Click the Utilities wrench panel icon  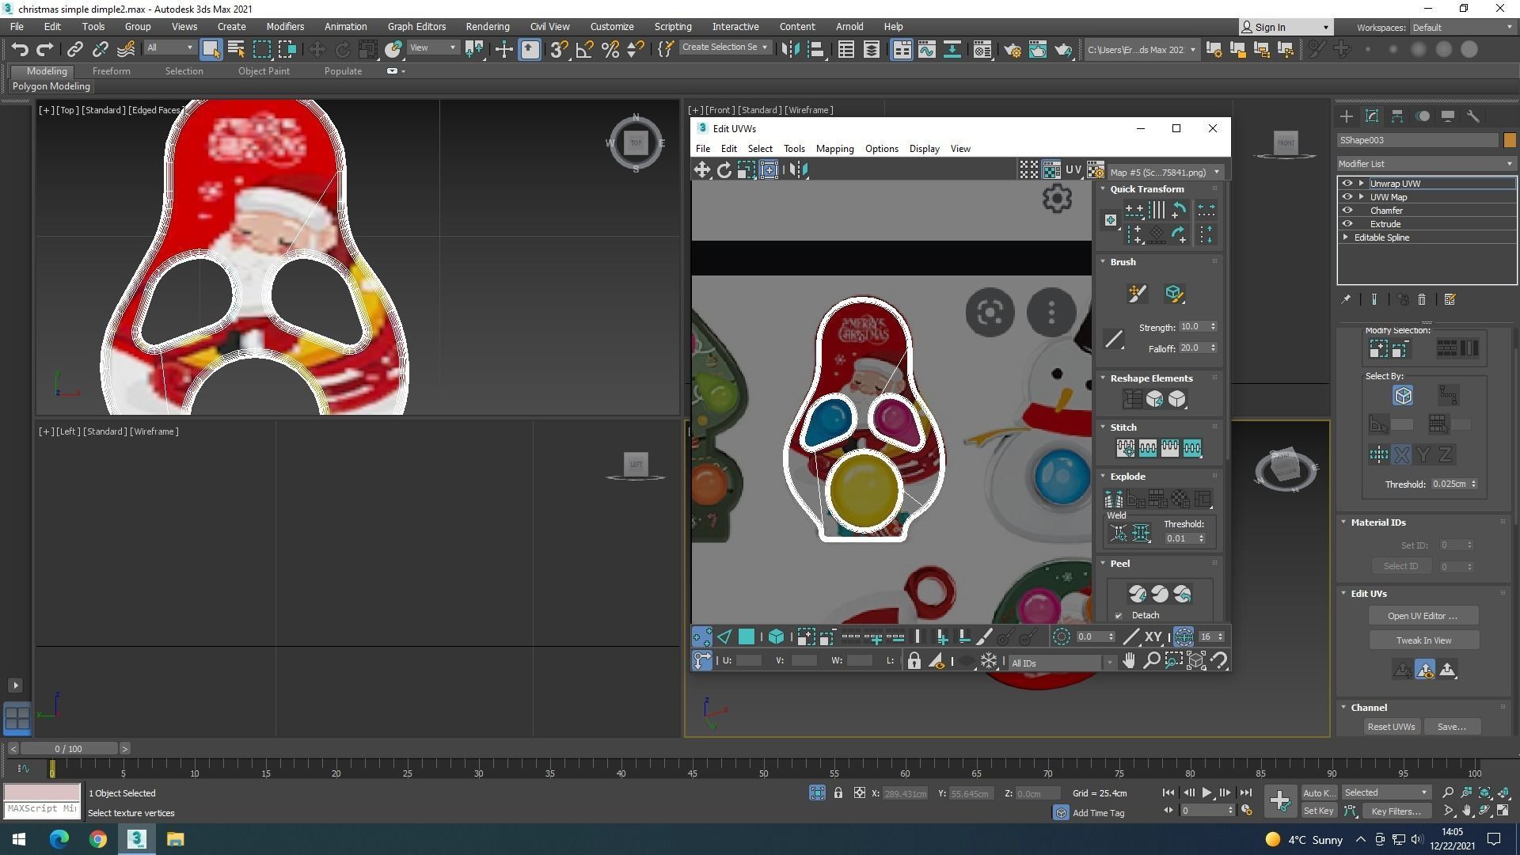click(x=1473, y=116)
